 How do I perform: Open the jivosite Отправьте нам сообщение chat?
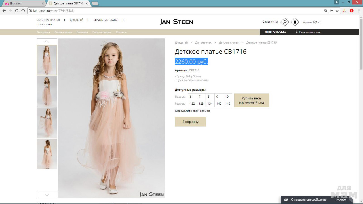[x=308, y=199]
